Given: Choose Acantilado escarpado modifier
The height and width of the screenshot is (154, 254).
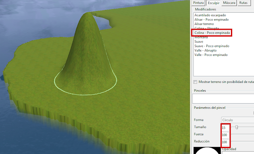Looking at the screenshot, I should pos(210,15).
